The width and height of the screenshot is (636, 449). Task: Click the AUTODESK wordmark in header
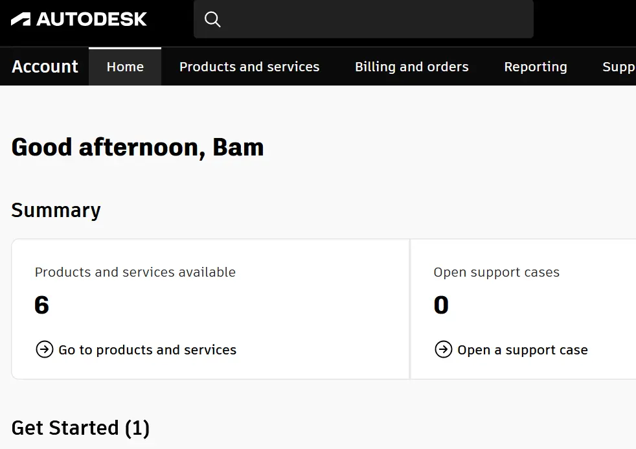click(x=92, y=19)
